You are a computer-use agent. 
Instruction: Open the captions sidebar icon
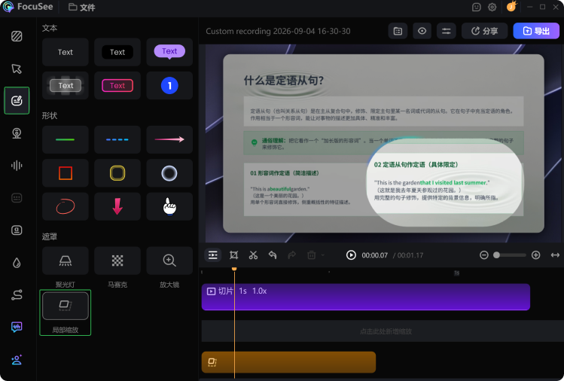[x=17, y=198]
